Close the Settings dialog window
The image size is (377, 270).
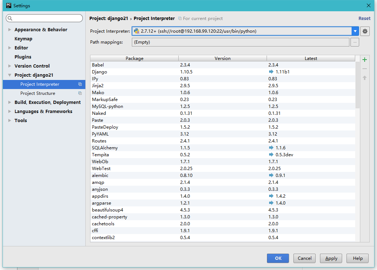[x=368, y=5]
